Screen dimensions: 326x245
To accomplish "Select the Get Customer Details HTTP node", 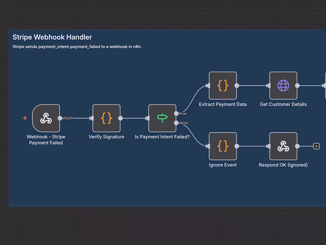I will 283,86.
